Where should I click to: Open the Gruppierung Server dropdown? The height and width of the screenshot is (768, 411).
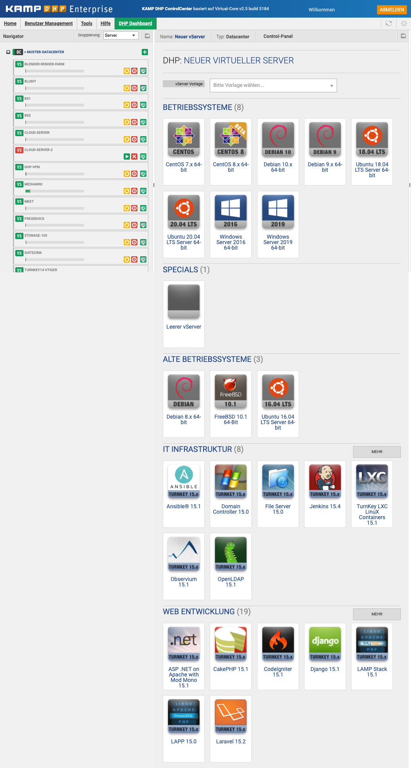pyautogui.click(x=121, y=36)
